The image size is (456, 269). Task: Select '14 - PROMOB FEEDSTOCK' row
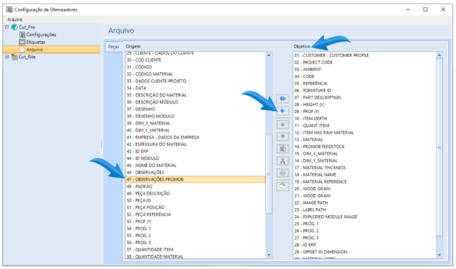[364, 147]
